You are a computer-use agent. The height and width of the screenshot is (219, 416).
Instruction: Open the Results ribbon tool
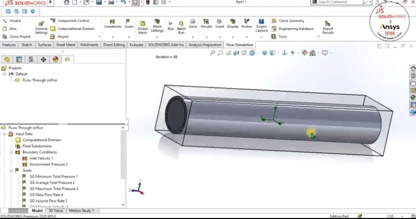206,24
